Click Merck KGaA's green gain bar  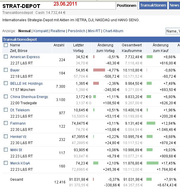coord(152,163)
